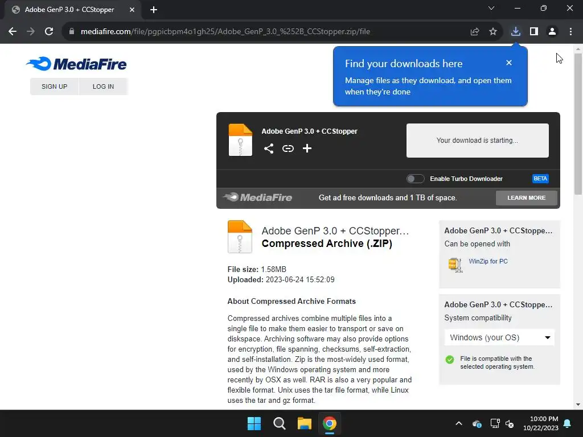Expand the Windows (your OS) dropdown
The width and height of the screenshot is (583, 437).
[499, 337]
